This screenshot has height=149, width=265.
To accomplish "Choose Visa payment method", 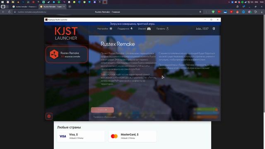I will coord(81,136).
